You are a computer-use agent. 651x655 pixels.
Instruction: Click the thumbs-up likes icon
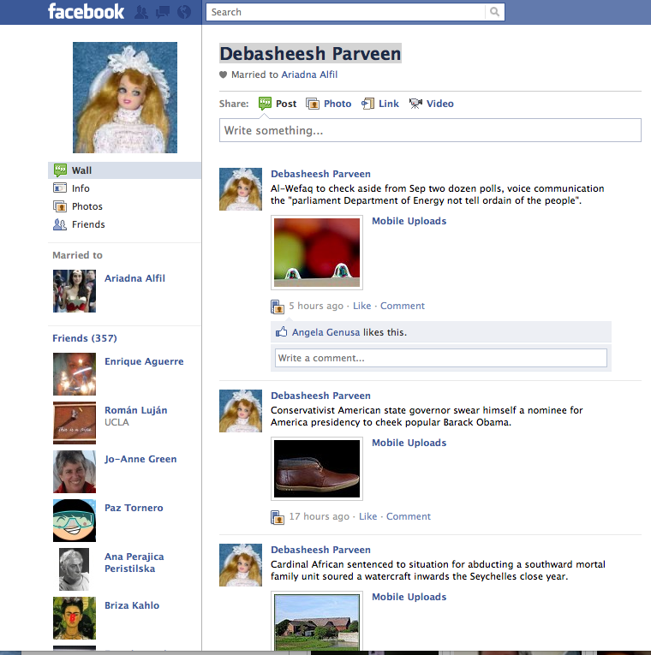tap(281, 332)
